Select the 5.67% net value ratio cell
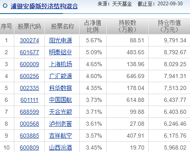The width and height of the screenshot is (190, 152). tap(93, 40)
